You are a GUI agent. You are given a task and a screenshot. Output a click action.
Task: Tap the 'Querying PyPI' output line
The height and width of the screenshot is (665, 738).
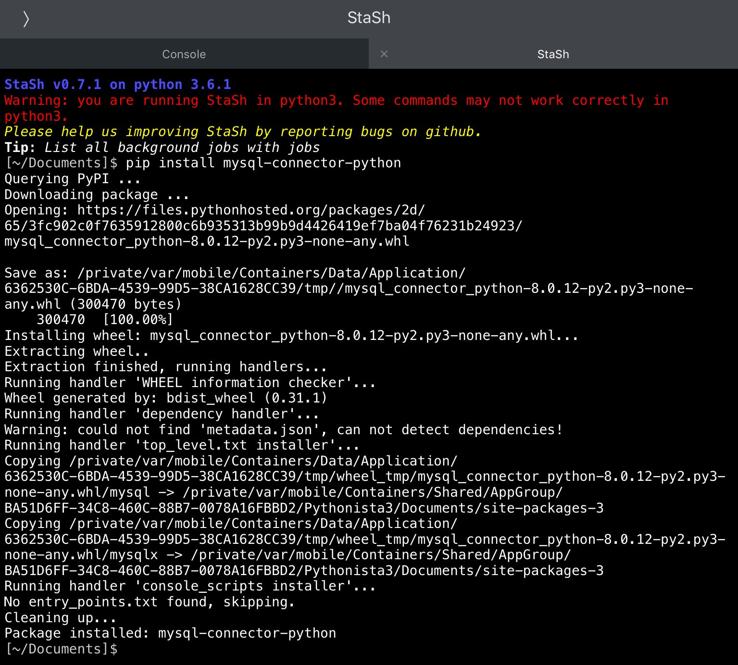73,179
